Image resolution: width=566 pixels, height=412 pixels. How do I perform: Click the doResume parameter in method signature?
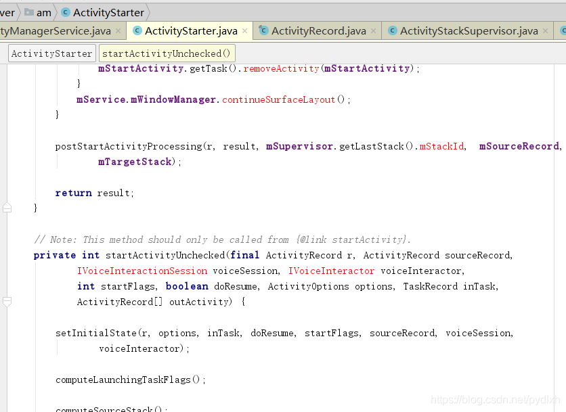pos(236,286)
